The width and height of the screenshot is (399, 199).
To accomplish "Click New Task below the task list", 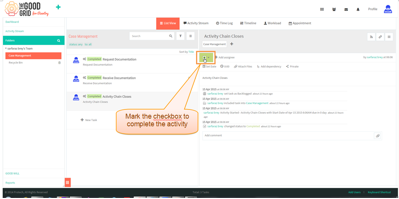I will [89, 120].
